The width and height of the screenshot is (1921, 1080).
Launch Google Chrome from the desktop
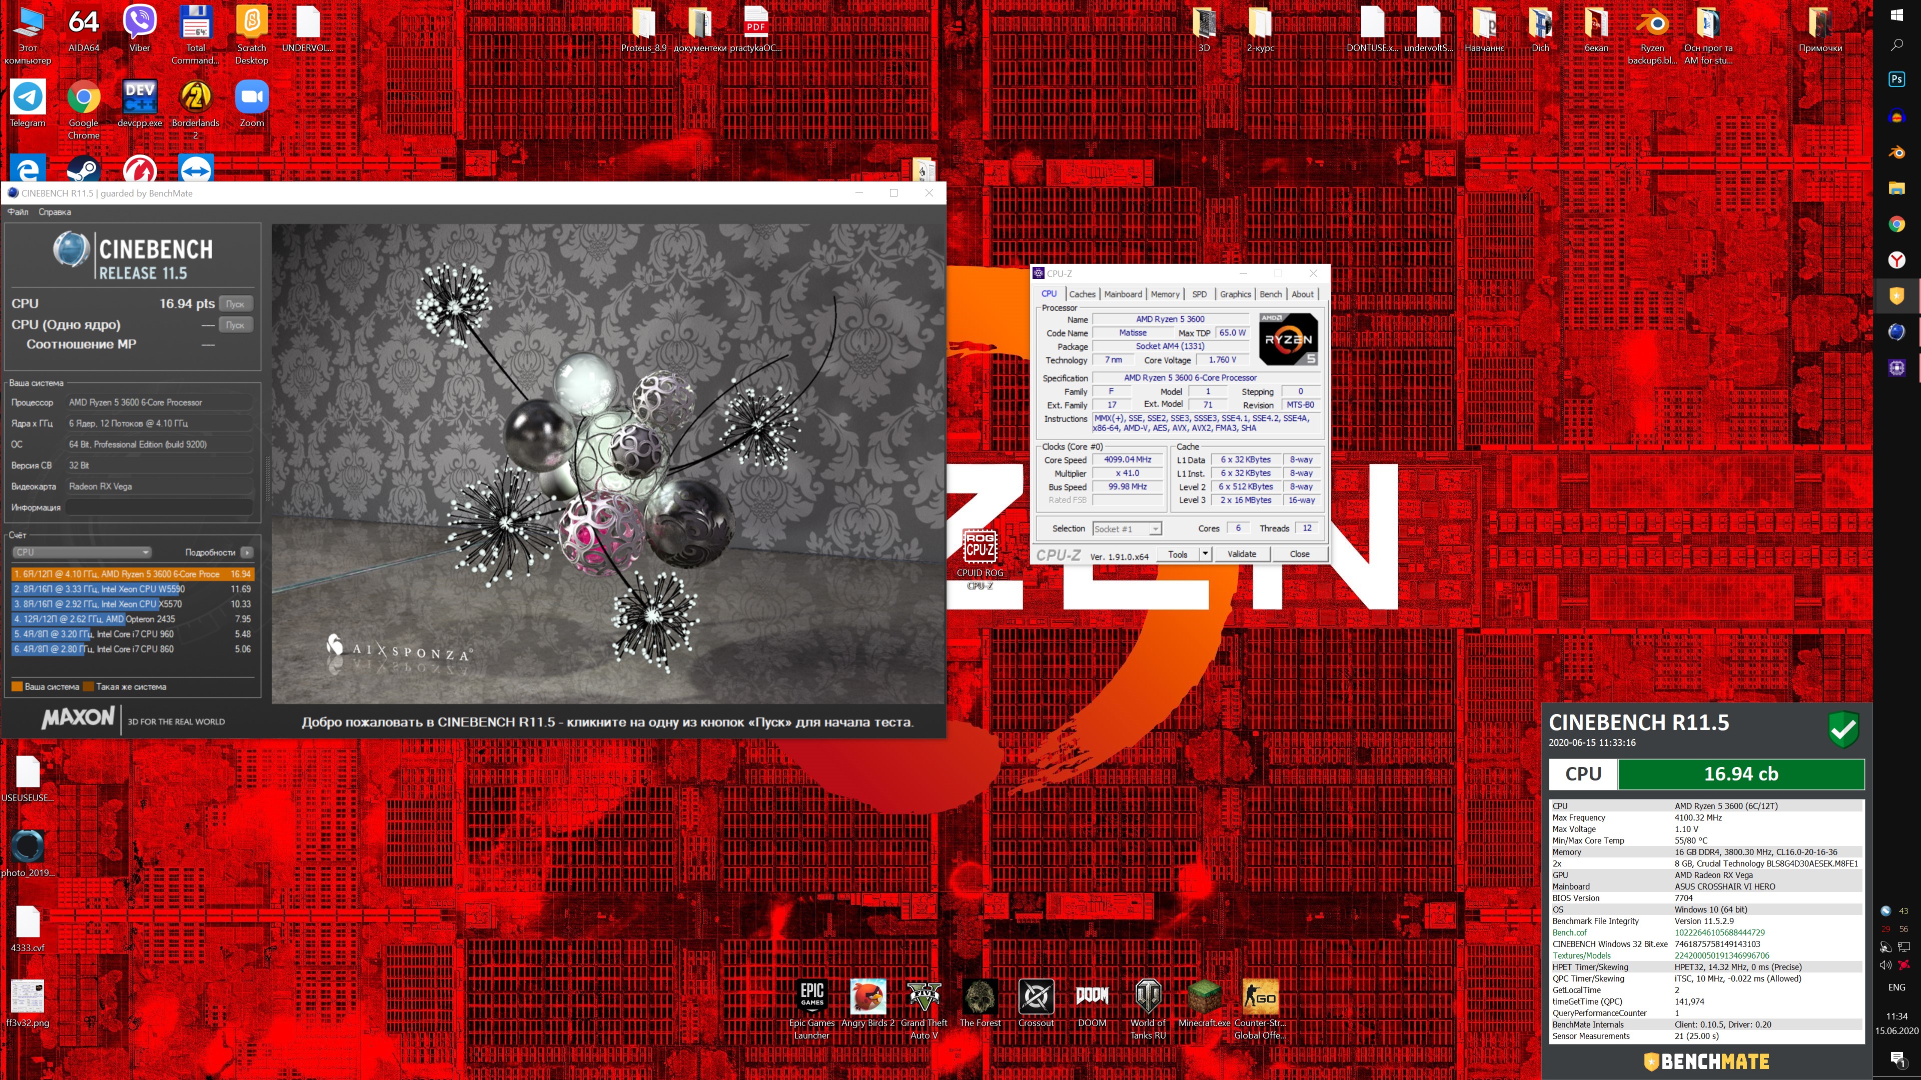84,110
